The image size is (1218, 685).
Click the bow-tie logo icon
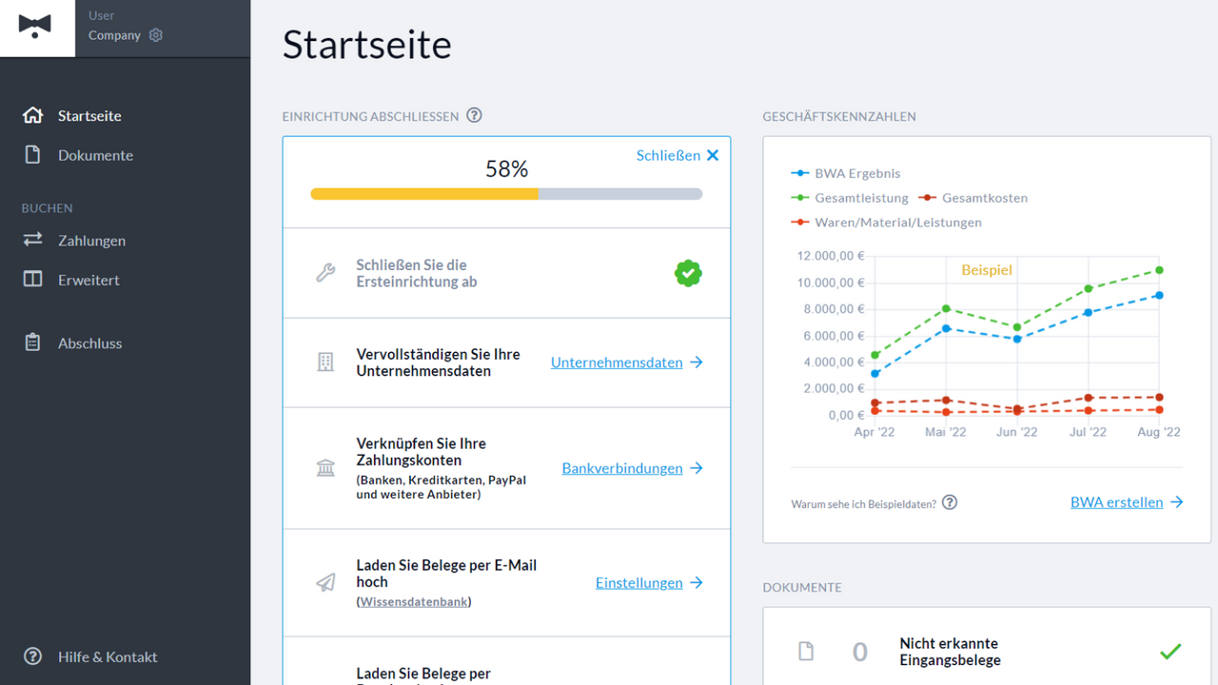(35, 26)
